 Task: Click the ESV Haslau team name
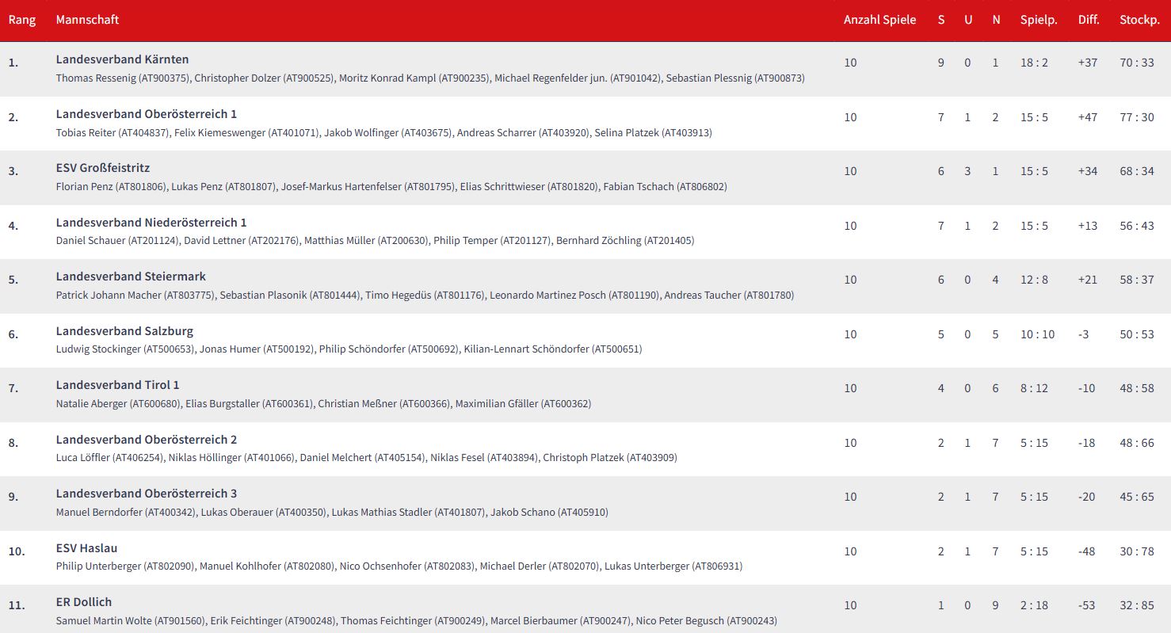[86, 548]
